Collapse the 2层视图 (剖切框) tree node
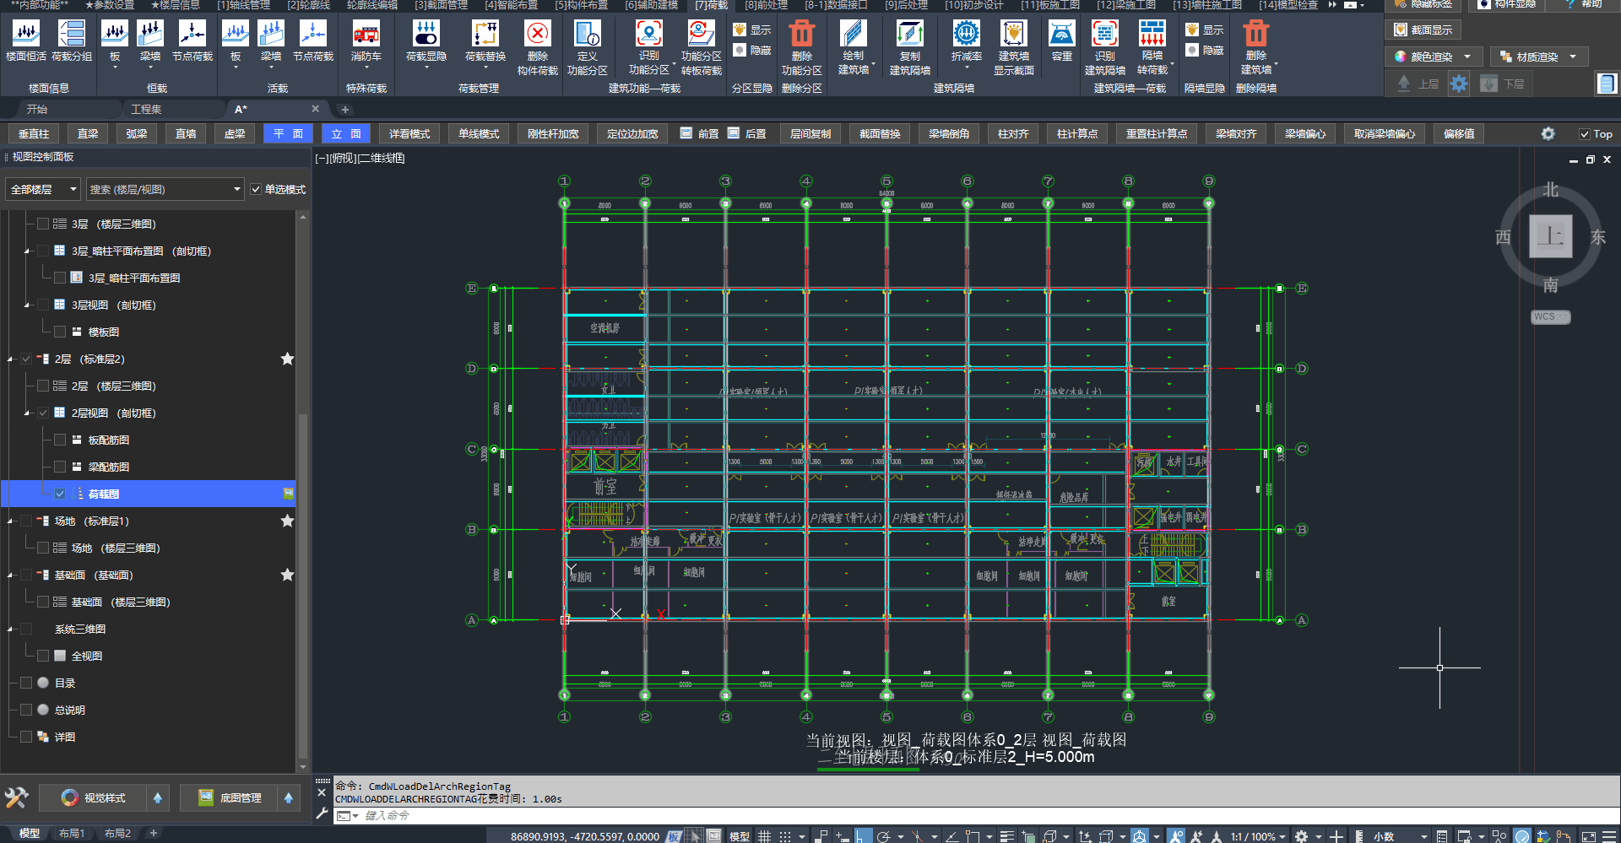 (x=27, y=413)
